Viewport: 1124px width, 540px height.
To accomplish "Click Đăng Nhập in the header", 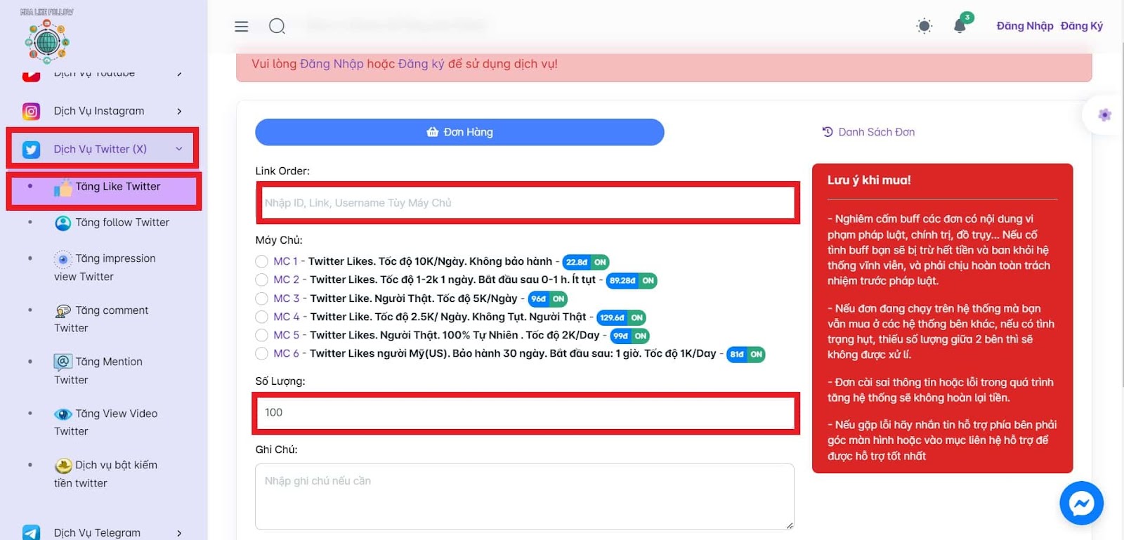I will click(x=1025, y=26).
